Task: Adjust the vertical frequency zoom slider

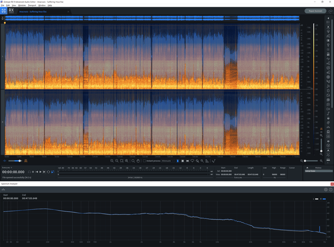Action: pyautogui.click(x=321, y=145)
